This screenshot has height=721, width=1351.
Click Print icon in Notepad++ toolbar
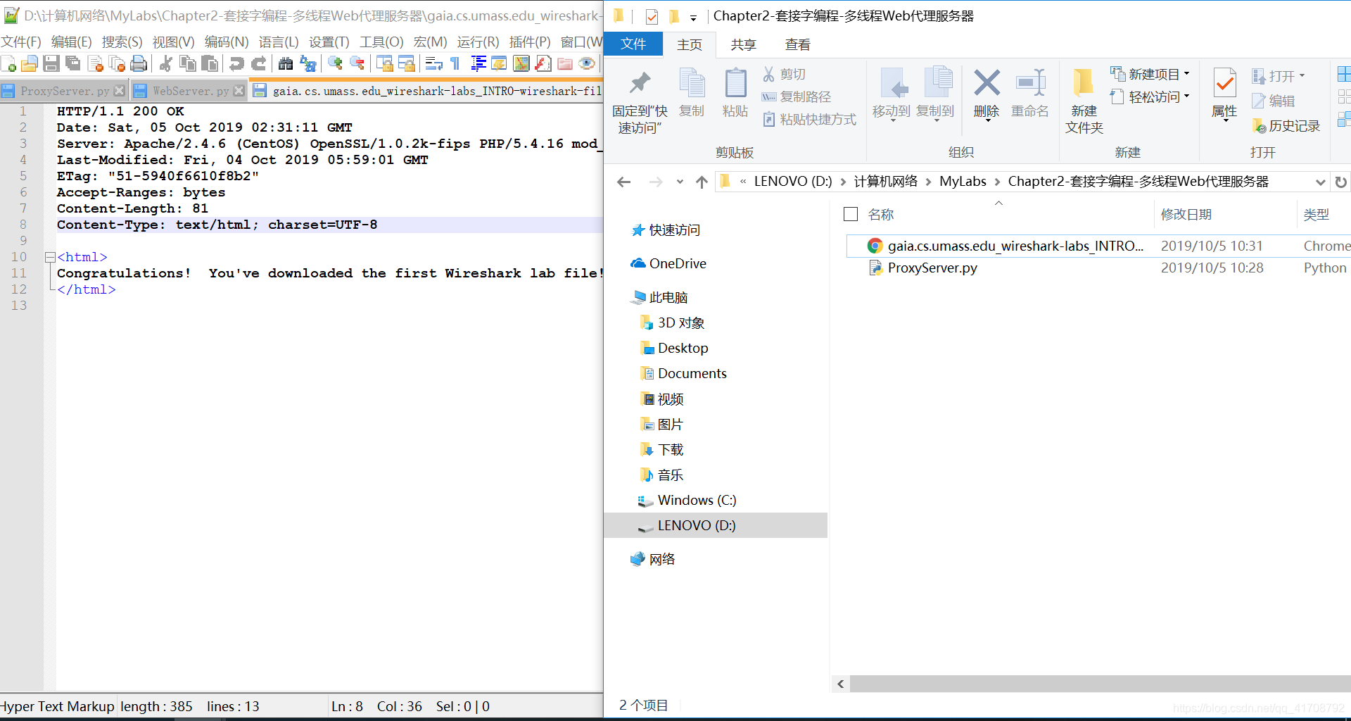click(x=139, y=64)
